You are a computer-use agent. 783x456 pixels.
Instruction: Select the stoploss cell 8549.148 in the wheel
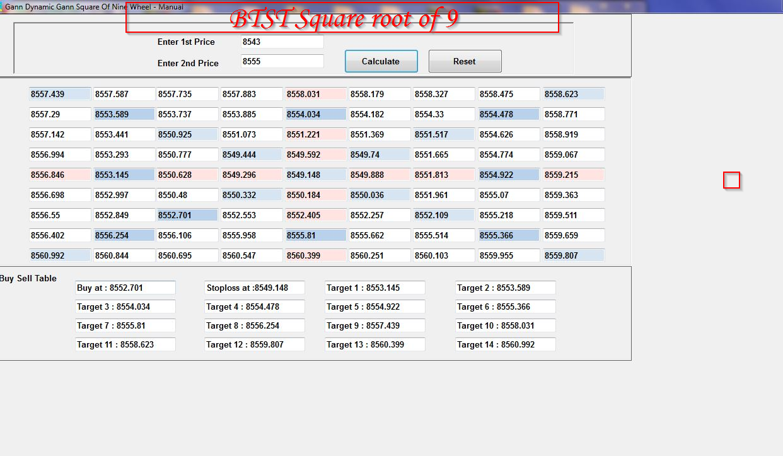pos(315,175)
